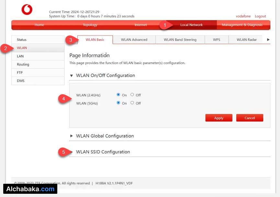Apply the WLAN on/off settings

point(218,118)
